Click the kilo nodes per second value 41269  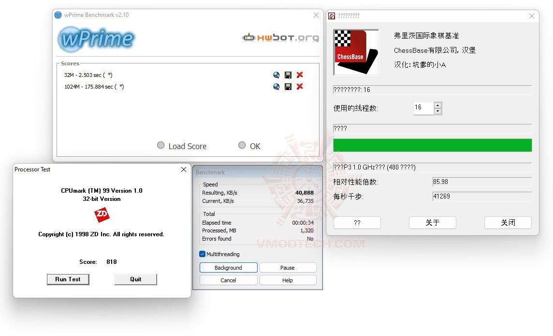(482, 197)
